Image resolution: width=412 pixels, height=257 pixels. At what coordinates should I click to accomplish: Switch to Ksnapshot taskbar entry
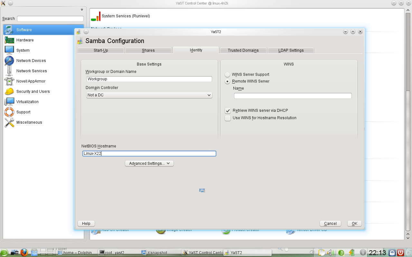[160, 253]
